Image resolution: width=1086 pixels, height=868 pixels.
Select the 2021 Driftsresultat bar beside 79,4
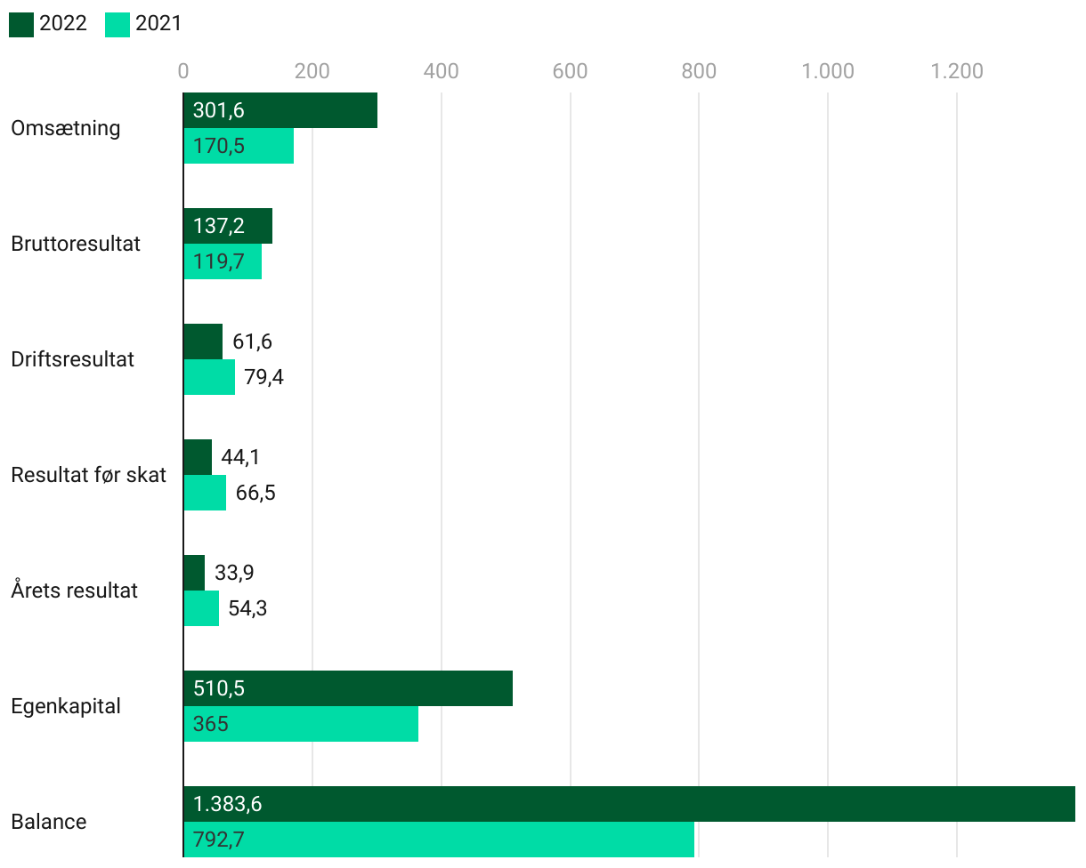[209, 377]
